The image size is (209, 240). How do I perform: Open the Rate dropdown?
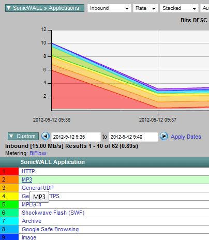tap(145, 8)
